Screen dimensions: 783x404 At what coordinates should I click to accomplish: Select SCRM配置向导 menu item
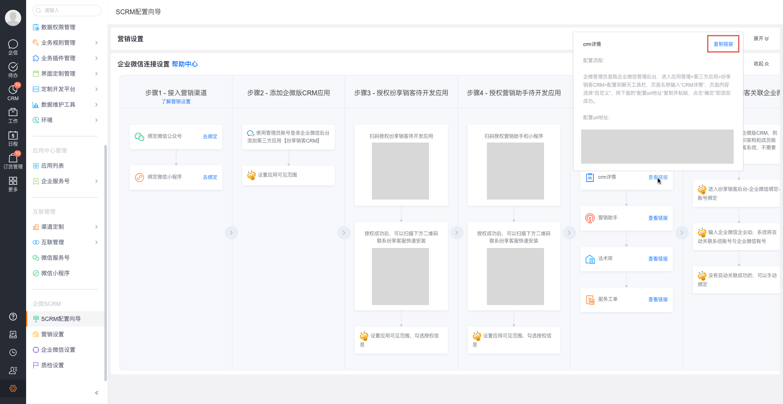65,318
